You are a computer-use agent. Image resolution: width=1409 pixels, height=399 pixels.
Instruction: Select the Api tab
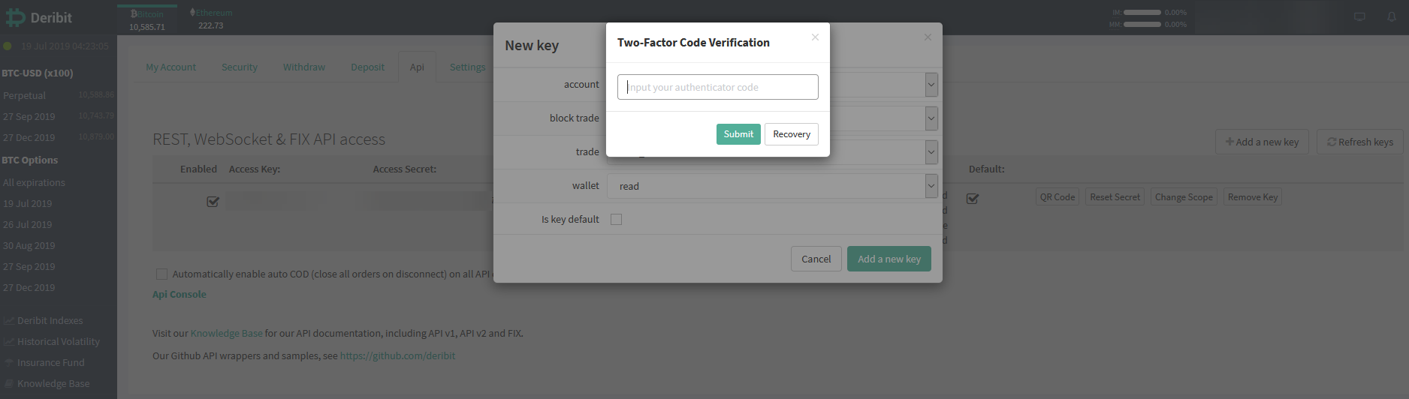tap(417, 67)
